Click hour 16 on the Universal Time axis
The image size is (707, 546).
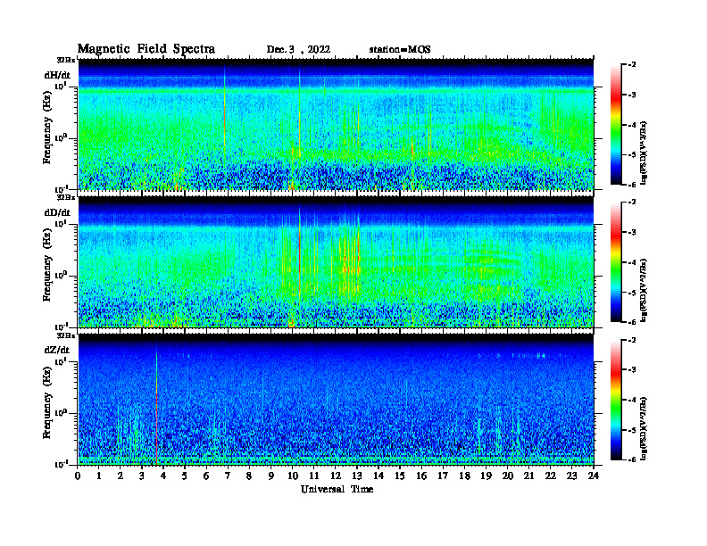421,476
